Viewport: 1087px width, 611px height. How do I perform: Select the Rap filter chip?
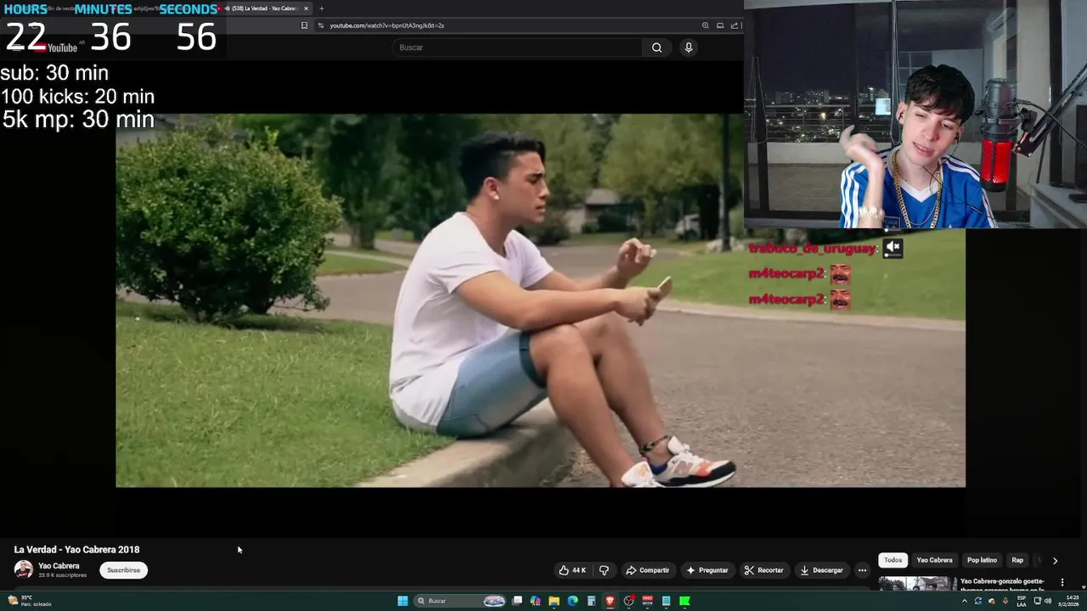(1017, 560)
